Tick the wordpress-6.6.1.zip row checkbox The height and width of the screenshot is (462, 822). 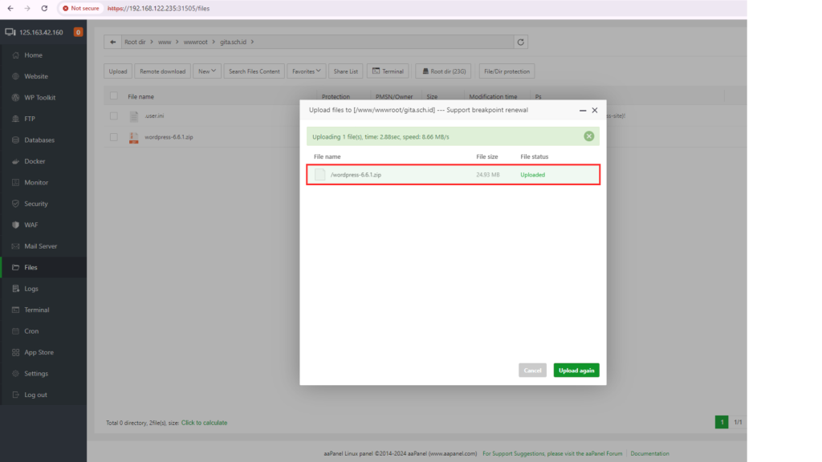114,137
